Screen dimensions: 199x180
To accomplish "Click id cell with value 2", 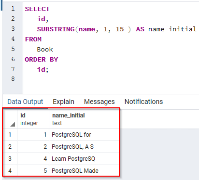I will pyautogui.click(x=33, y=147).
